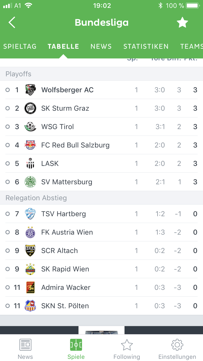
Task: Tap the FC Red Bull Salzburg logo
Action: point(30,145)
